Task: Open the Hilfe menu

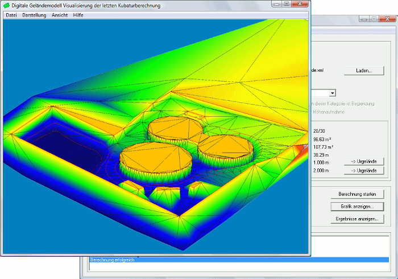Action: [78, 15]
